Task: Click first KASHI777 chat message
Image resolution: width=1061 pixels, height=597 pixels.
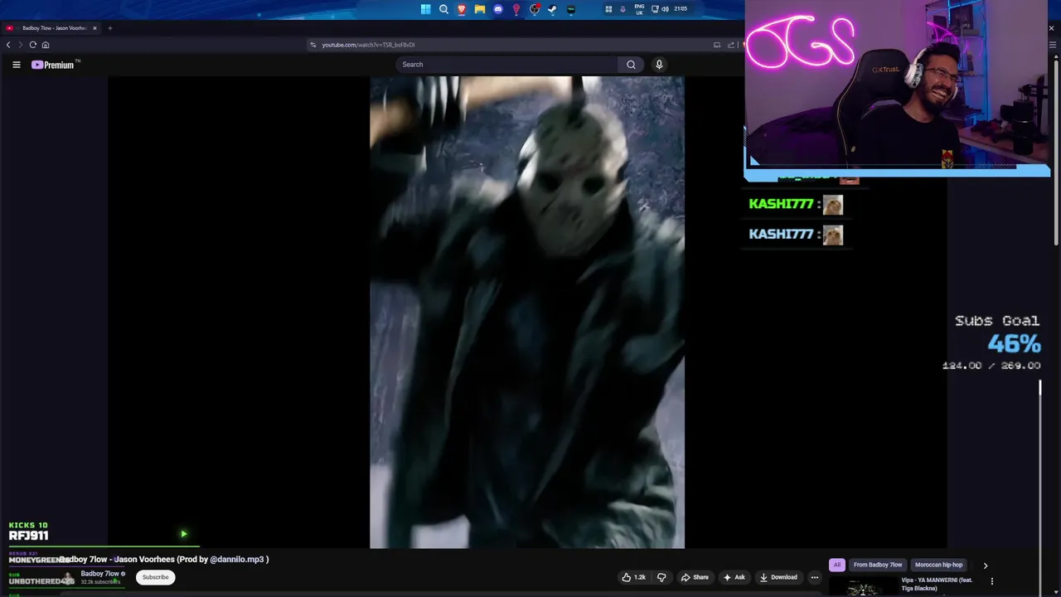Action: 795,204
